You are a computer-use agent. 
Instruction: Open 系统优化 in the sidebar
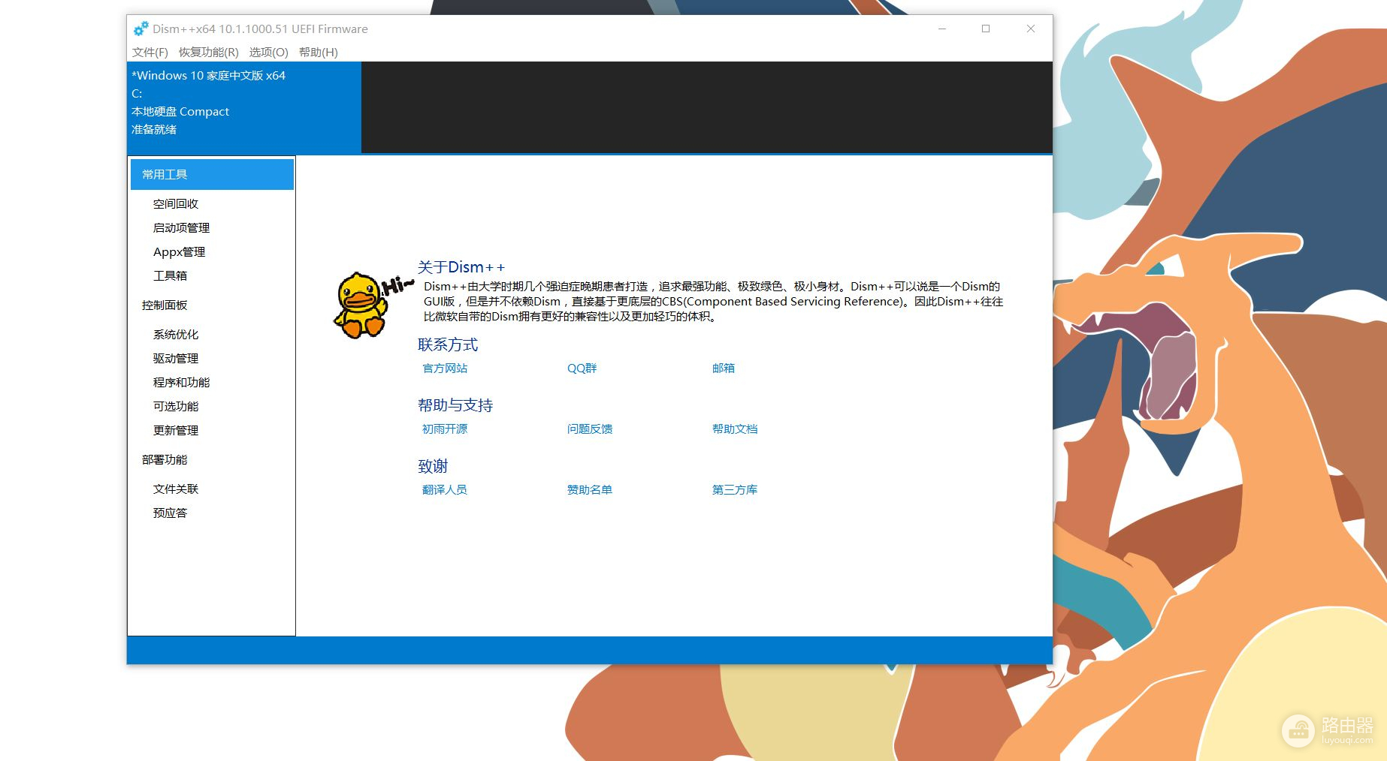pyautogui.click(x=176, y=334)
